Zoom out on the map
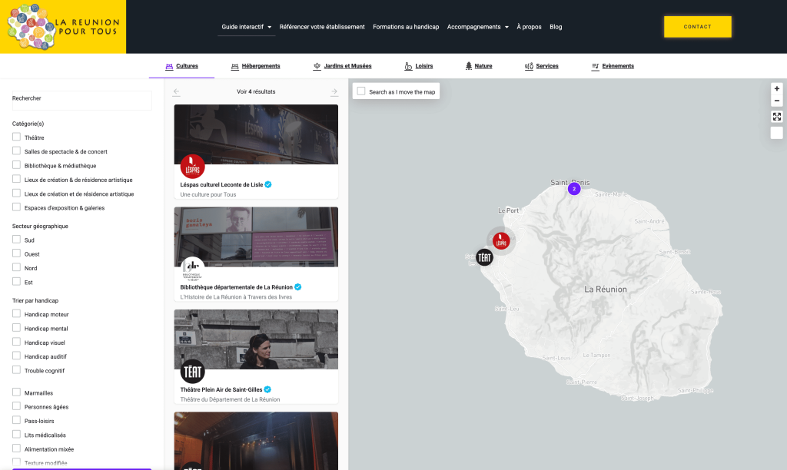 pos(776,101)
